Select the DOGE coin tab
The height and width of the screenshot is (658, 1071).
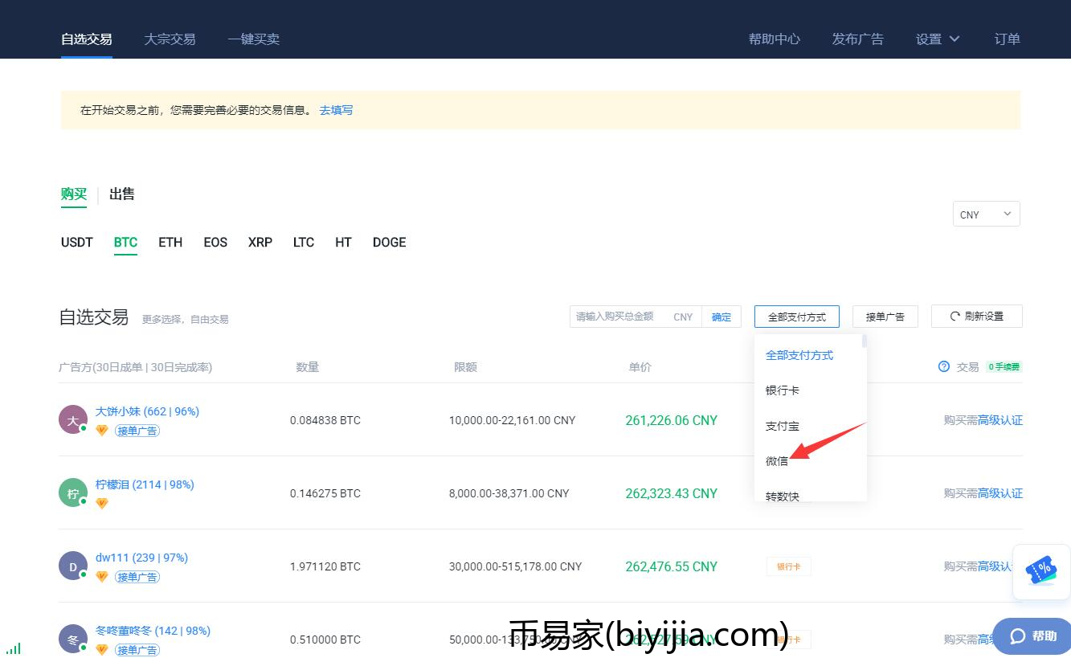tap(390, 242)
